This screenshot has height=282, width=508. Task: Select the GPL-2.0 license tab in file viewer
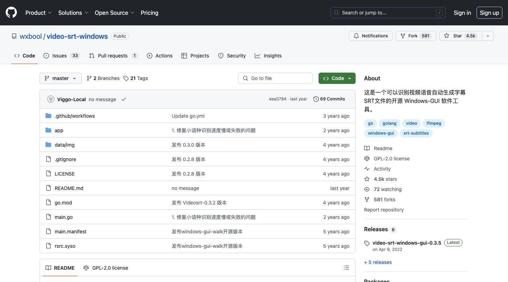[105, 268]
